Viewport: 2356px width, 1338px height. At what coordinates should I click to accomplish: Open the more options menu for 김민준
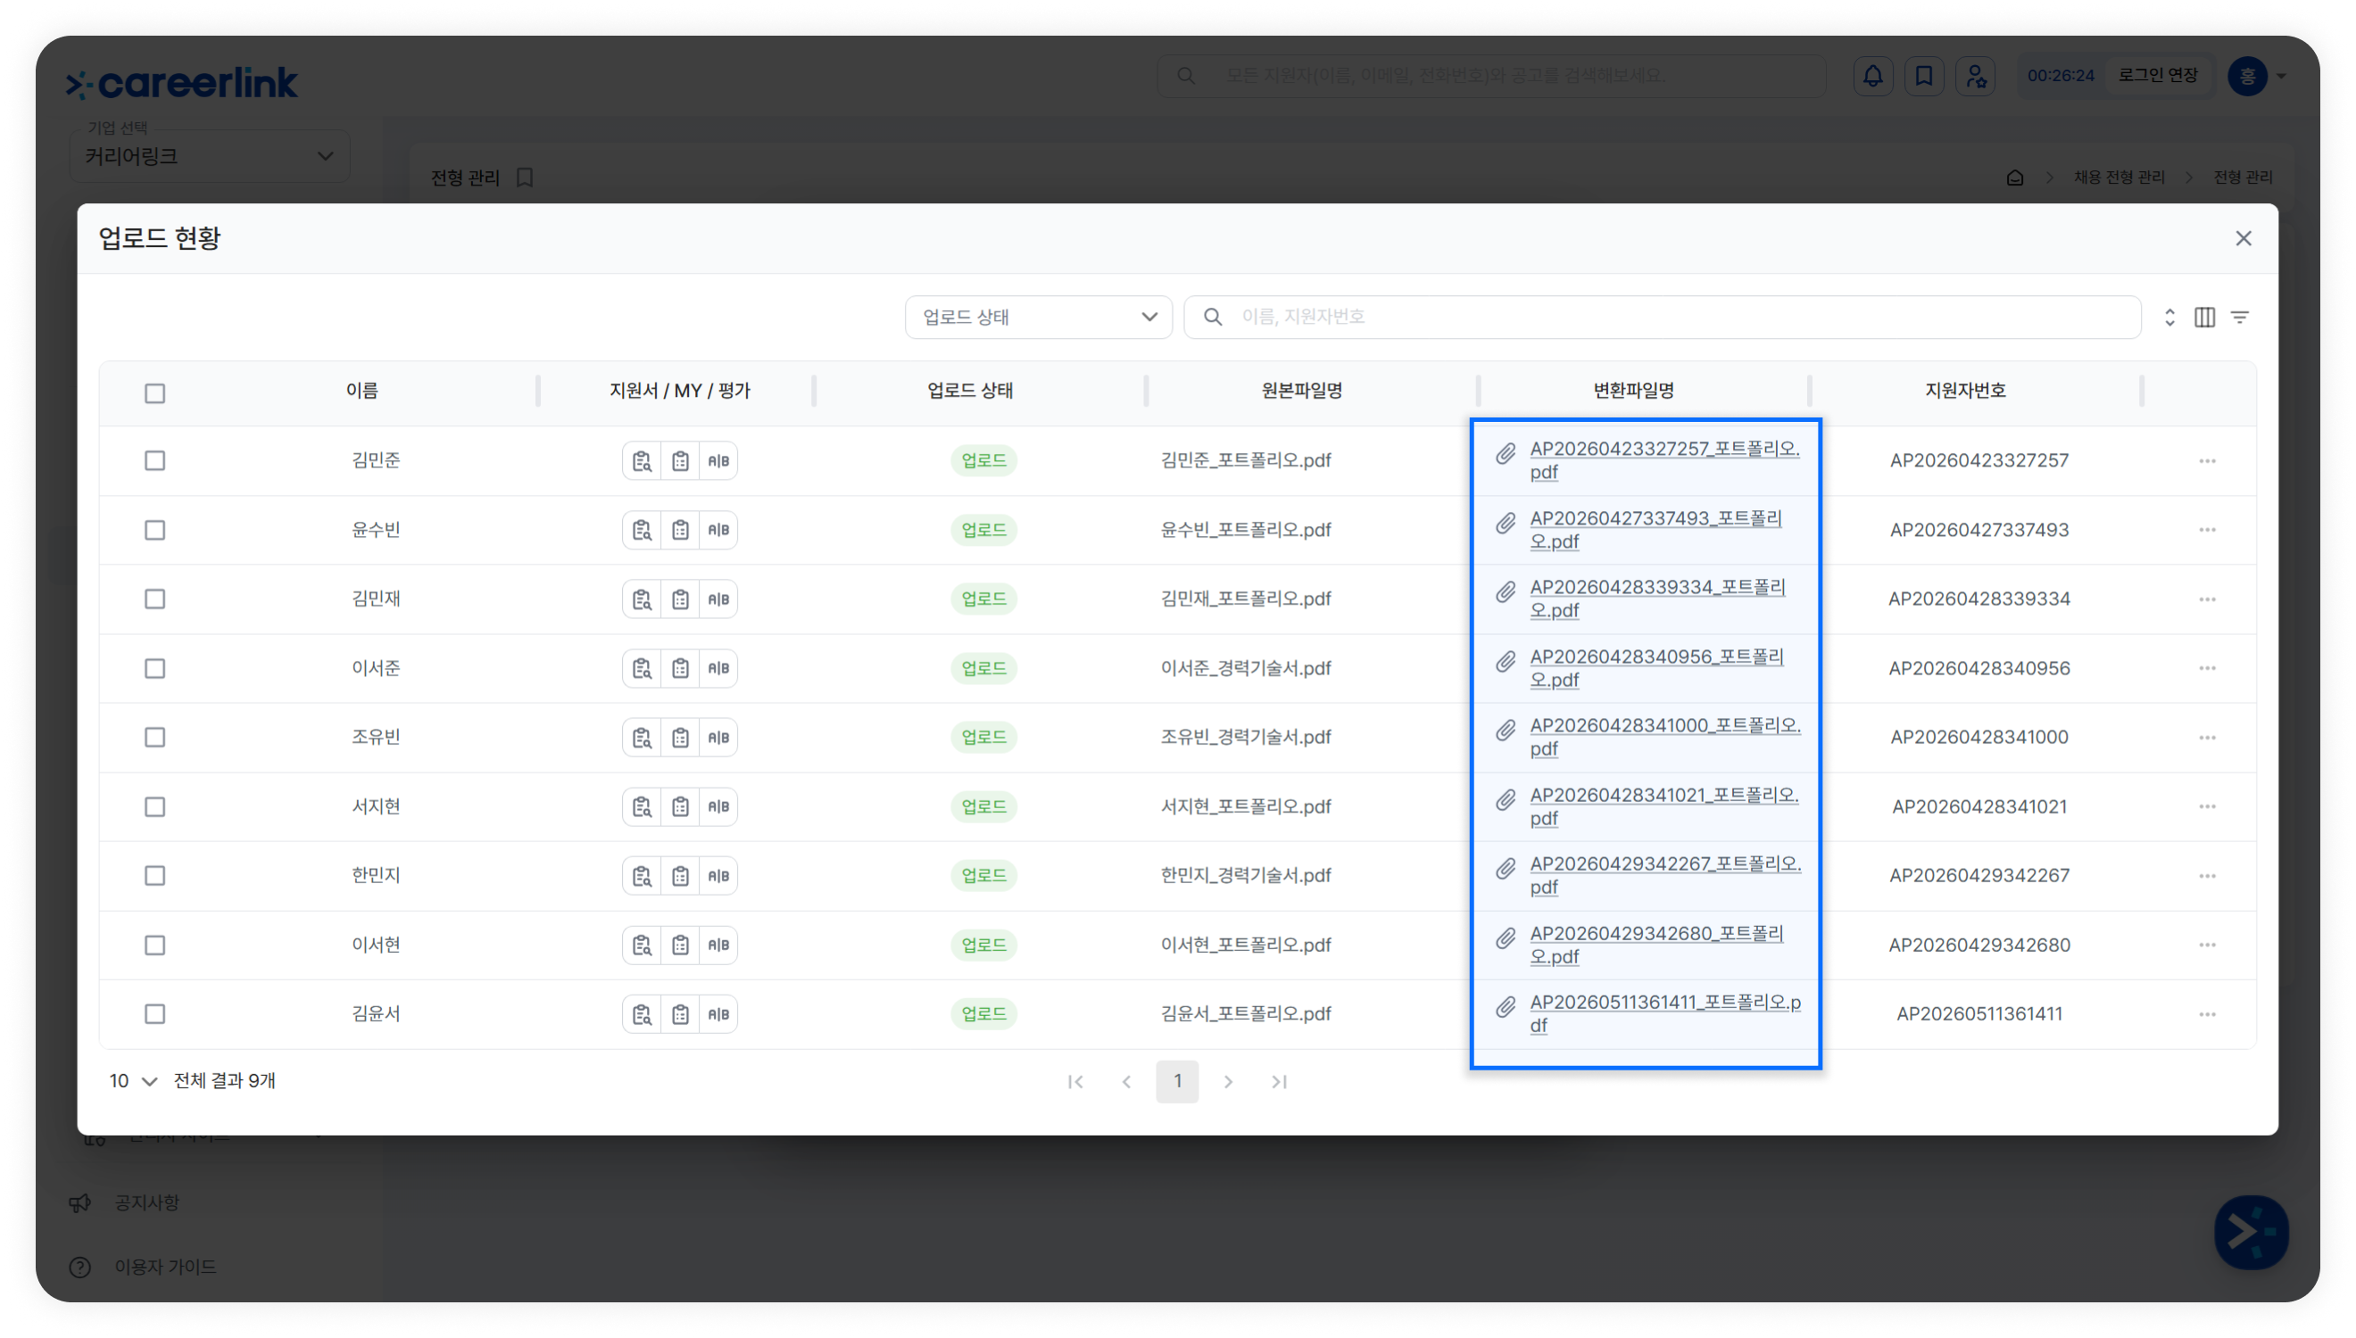[x=2207, y=460]
